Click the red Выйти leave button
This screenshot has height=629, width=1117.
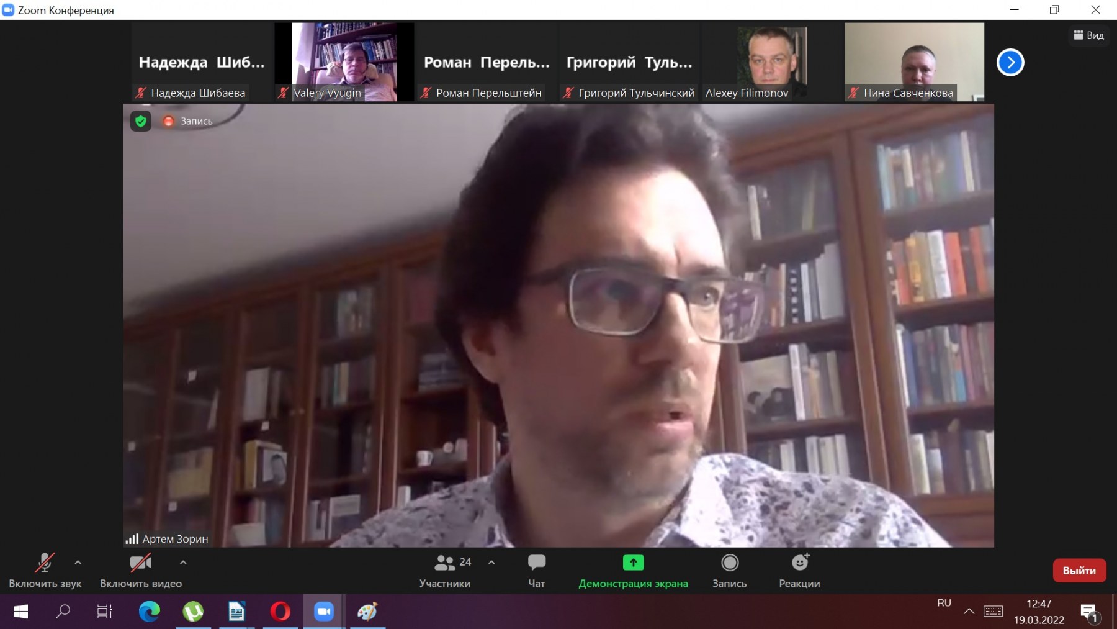1079,571
